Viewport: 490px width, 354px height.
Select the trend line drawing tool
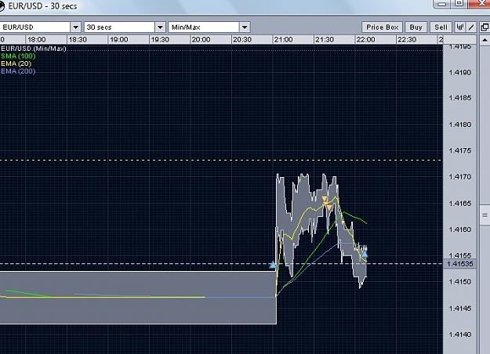[471, 27]
